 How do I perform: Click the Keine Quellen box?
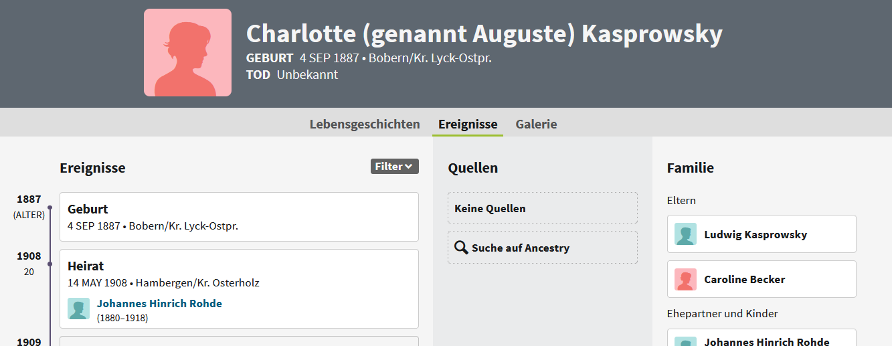(543, 208)
